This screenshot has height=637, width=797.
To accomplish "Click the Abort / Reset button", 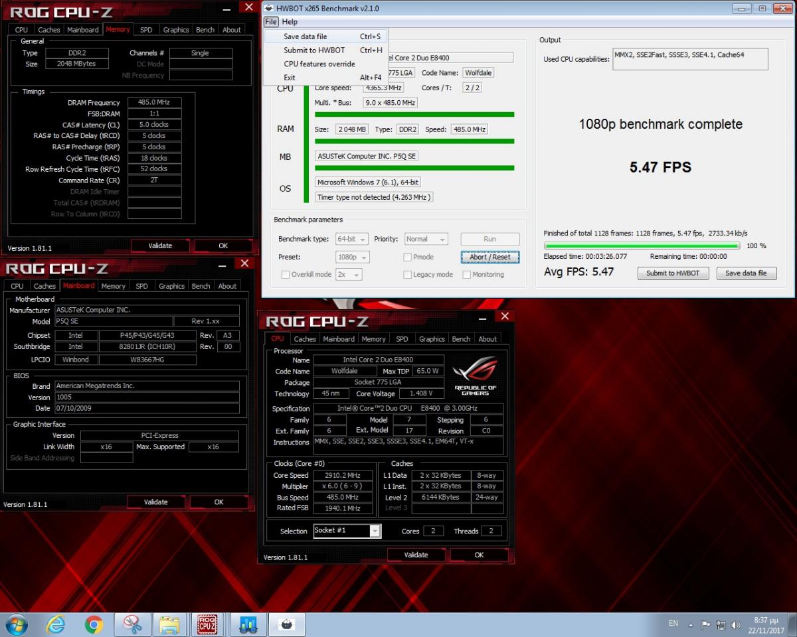I will pyautogui.click(x=490, y=257).
